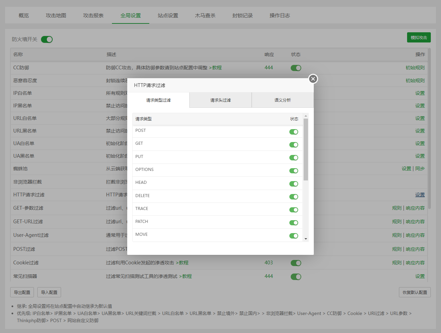The image size is (441, 333).
Task: Switch to the 请求头过滤 tab
Action: pos(220,100)
